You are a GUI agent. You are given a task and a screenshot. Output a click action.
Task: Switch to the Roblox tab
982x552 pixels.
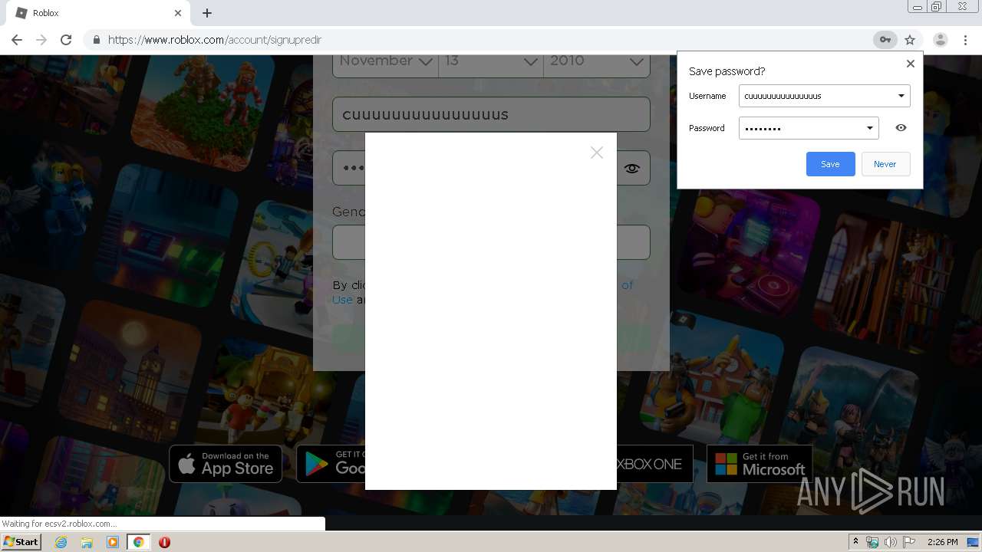coord(97,13)
